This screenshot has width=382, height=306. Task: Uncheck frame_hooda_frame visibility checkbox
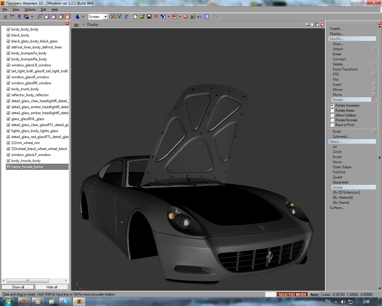(x=8, y=167)
